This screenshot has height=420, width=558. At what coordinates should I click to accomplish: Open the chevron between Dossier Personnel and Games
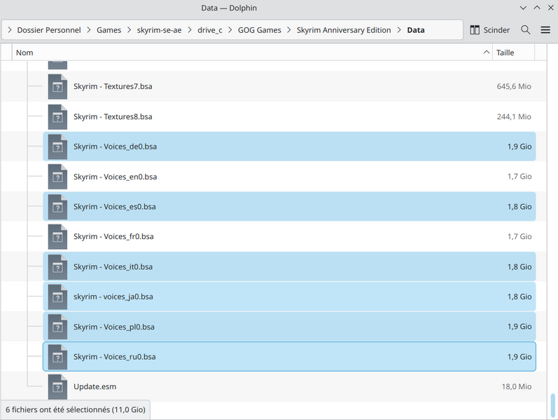[89, 30]
